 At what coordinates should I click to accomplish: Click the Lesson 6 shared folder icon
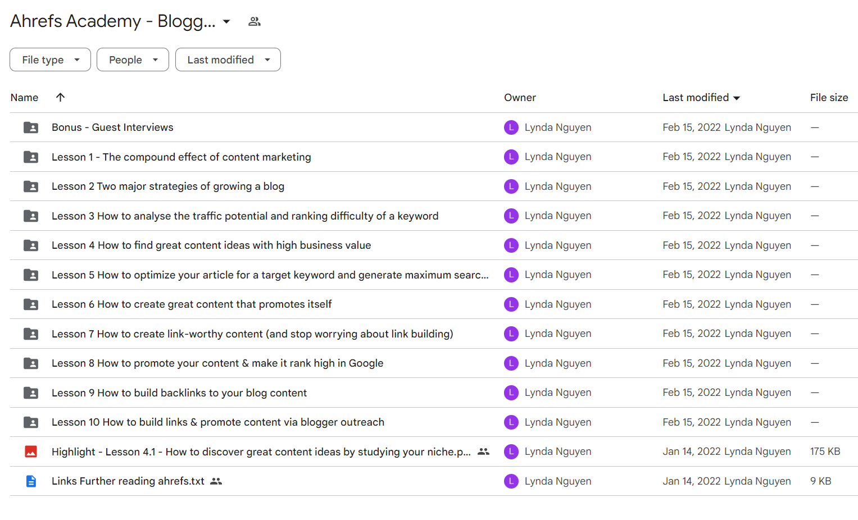(31, 304)
